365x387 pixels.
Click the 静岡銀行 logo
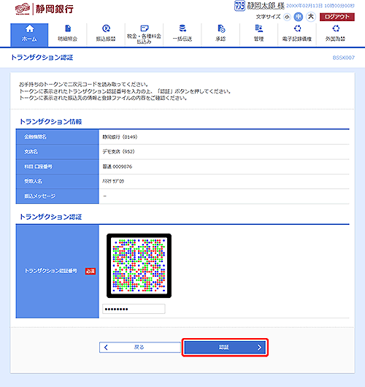[45, 9]
